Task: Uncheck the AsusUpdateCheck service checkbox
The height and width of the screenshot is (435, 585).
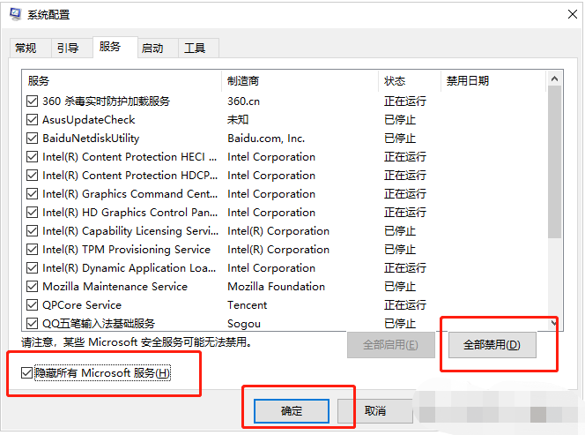Action: pos(32,120)
